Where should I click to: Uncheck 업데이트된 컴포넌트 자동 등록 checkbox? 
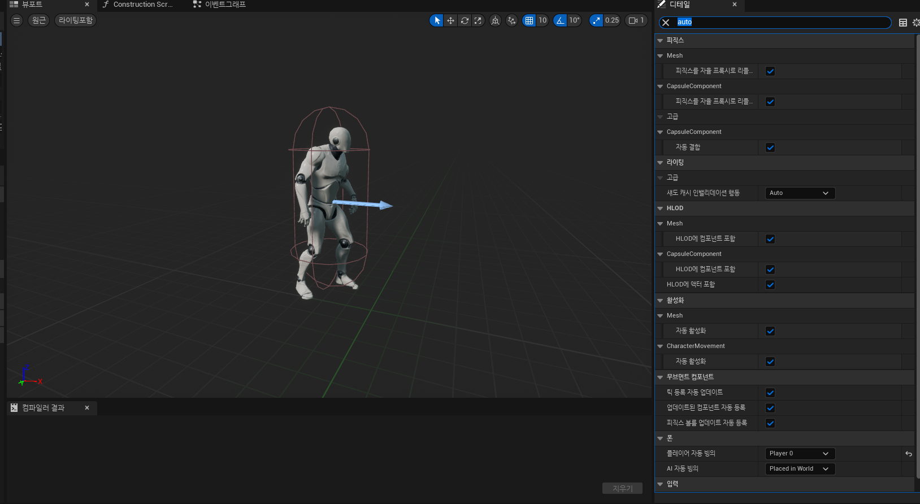[770, 408]
